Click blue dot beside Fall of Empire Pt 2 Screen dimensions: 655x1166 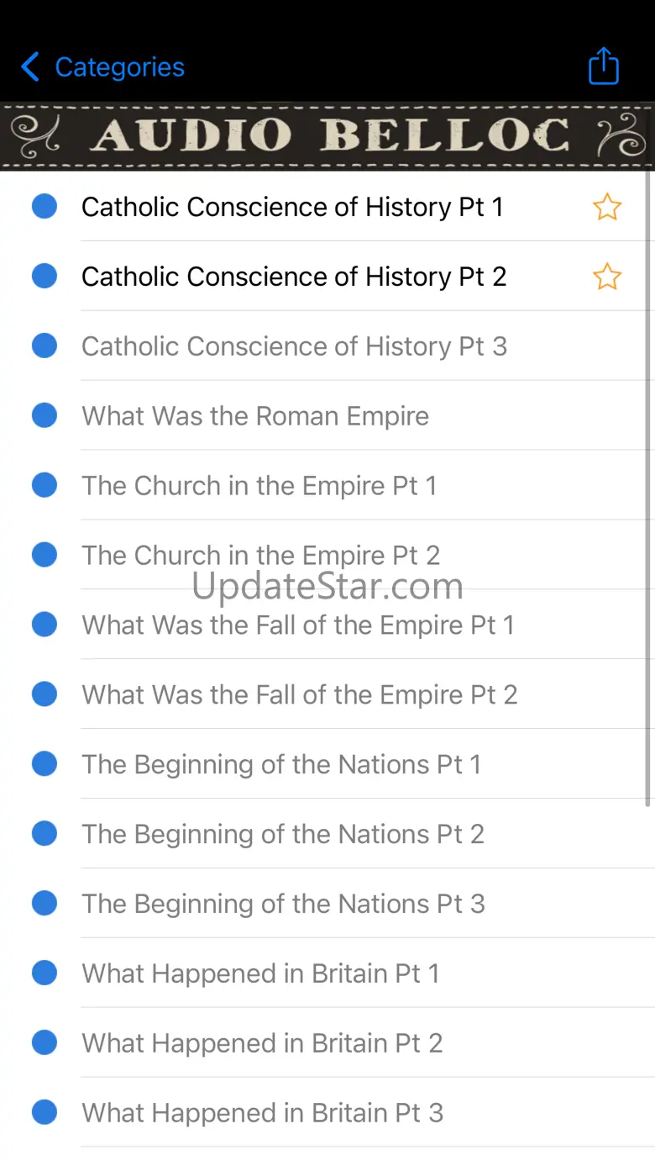pyautogui.click(x=45, y=694)
